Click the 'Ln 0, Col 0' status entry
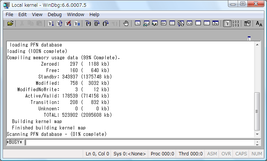267x161 pixels. pyautogui.click(x=97, y=154)
